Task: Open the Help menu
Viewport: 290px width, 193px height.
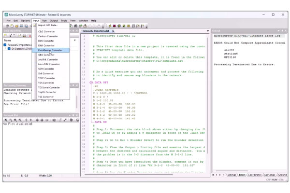Action: tap(94, 21)
